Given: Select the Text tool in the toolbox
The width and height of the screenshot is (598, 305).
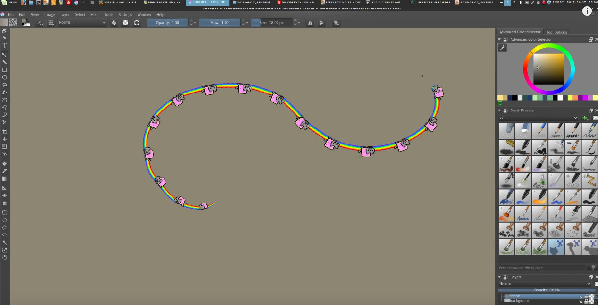Looking at the screenshot, I should (x=5, y=45).
